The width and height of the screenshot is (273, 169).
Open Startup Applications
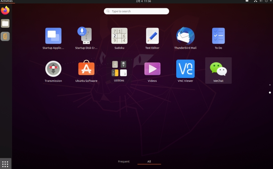[x=53, y=36]
